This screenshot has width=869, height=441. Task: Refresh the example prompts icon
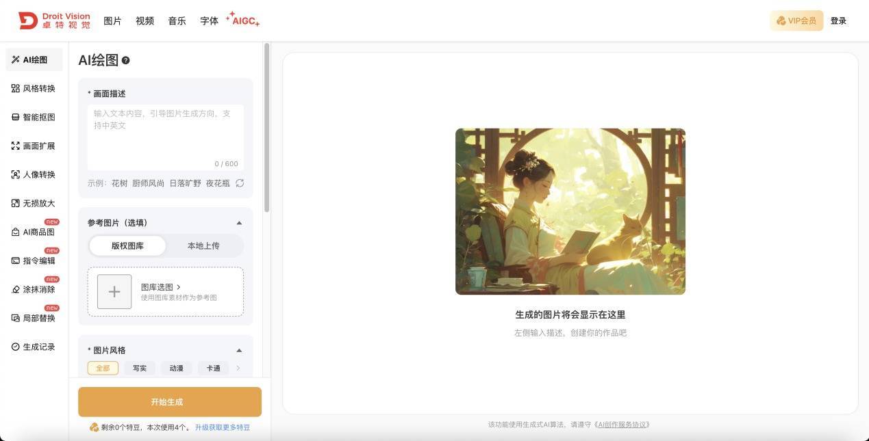(240, 183)
